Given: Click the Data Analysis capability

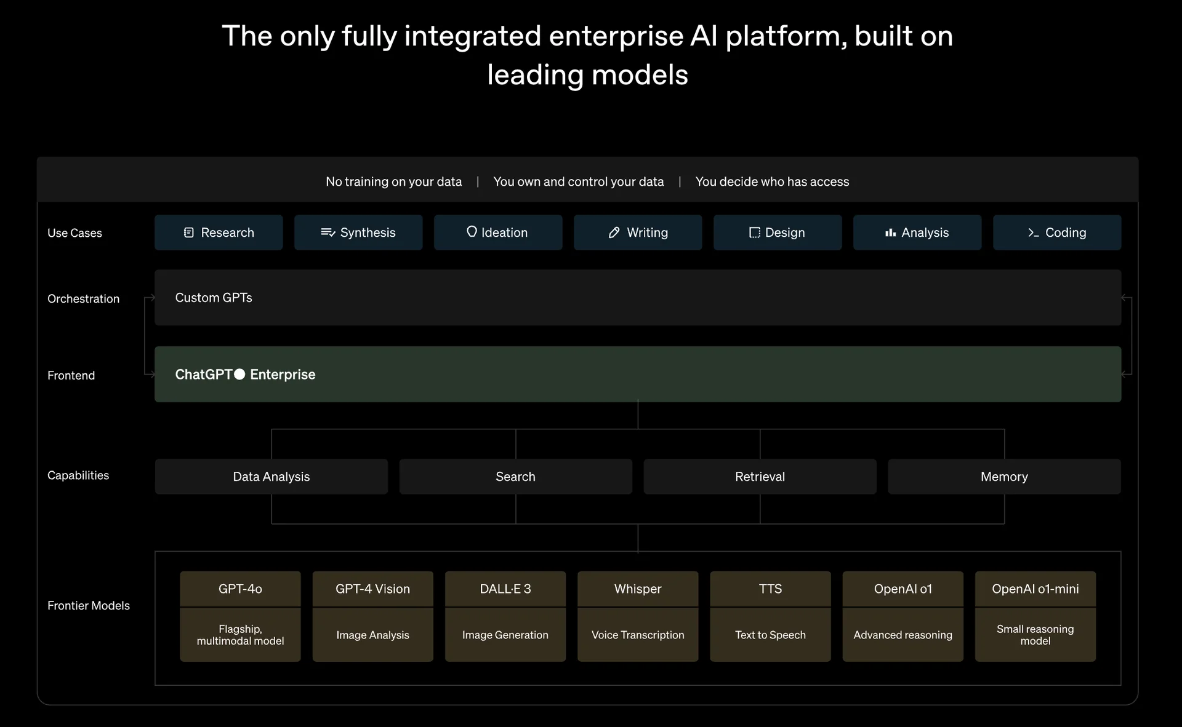Looking at the screenshot, I should point(271,476).
